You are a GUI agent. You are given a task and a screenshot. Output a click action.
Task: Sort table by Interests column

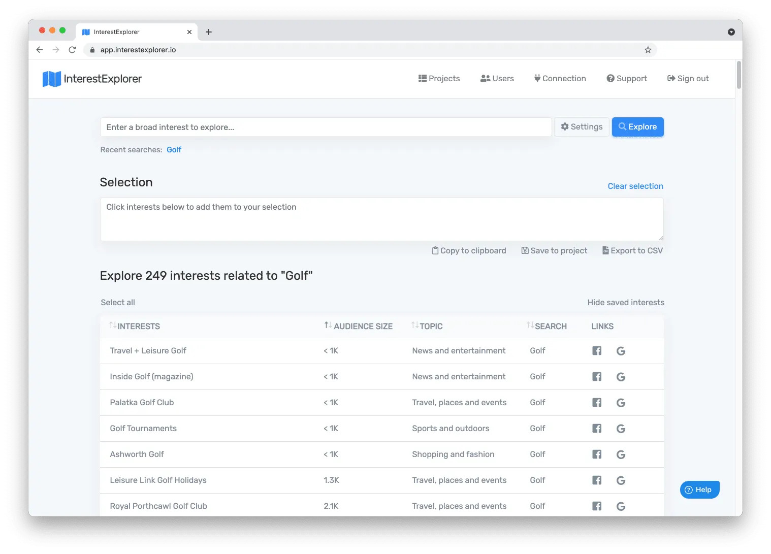pos(135,326)
